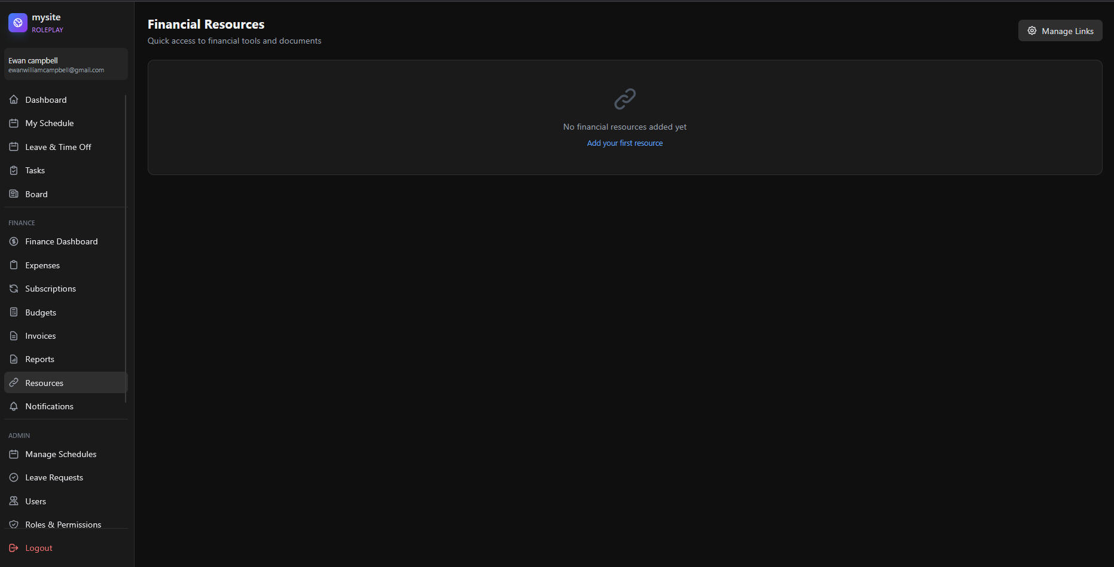The height and width of the screenshot is (567, 1114).
Task: Go to Leave & Time Off
Action: (58, 147)
